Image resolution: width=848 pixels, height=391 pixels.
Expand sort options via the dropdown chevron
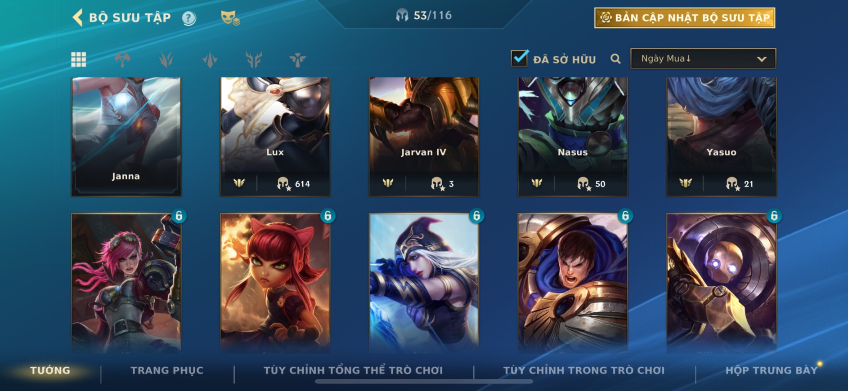762,59
